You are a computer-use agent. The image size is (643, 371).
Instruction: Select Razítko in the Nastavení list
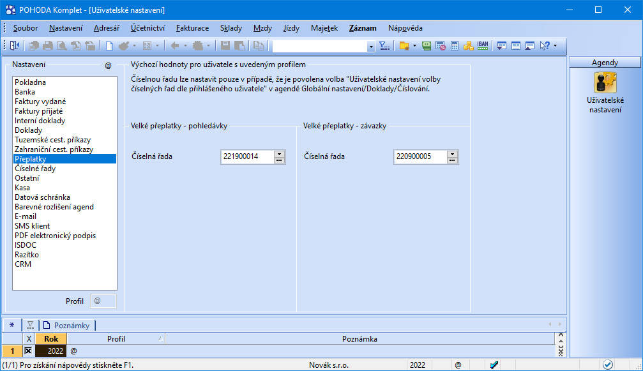coord(64,255)
